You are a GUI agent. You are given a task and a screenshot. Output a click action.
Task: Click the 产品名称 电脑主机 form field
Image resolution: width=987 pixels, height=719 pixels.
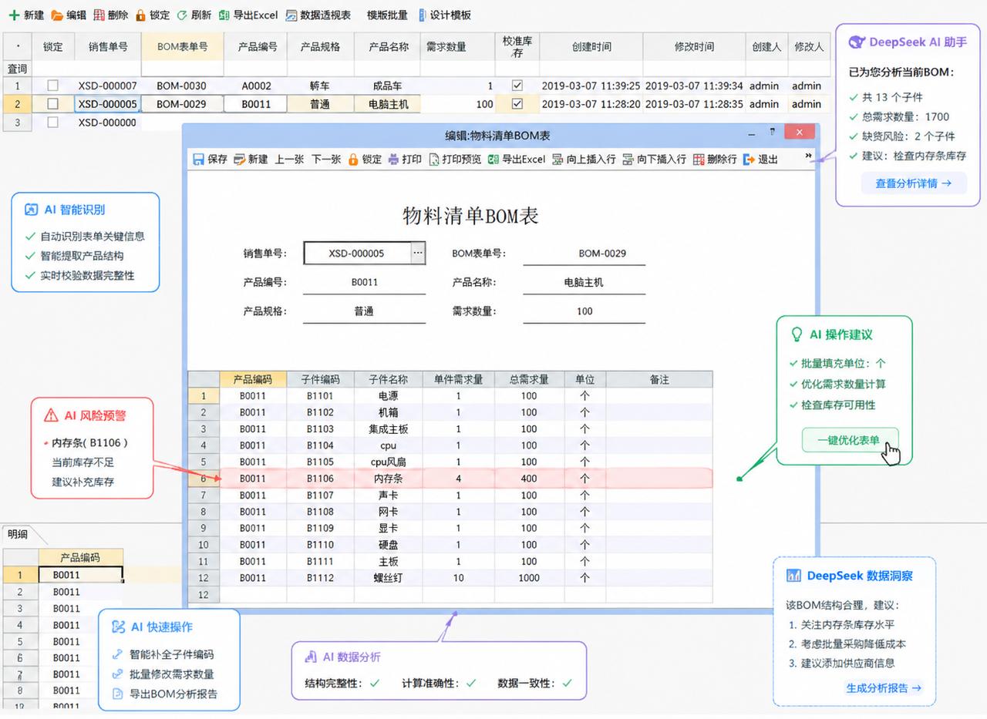(584, 283)
